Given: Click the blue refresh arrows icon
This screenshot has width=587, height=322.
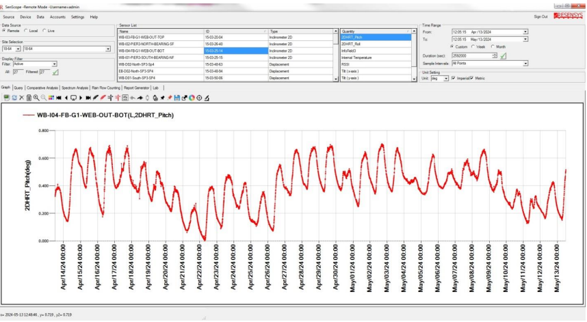Looking at the screenshot, I should (x=14, y=98).
